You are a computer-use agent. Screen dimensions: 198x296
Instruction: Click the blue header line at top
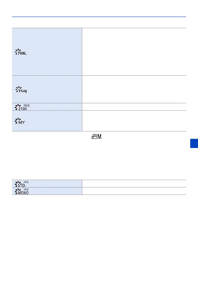(x=99, y=17)
